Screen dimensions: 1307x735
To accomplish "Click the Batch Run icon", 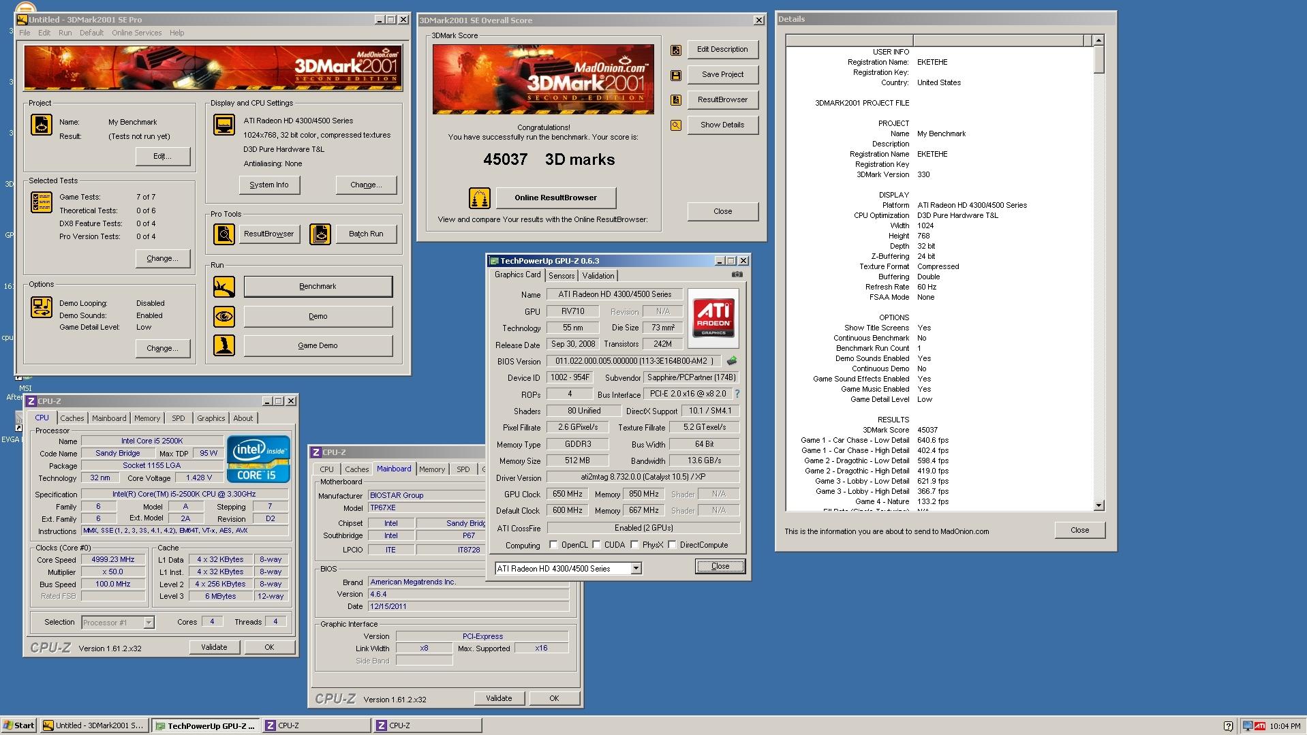I will pos(320,234).
